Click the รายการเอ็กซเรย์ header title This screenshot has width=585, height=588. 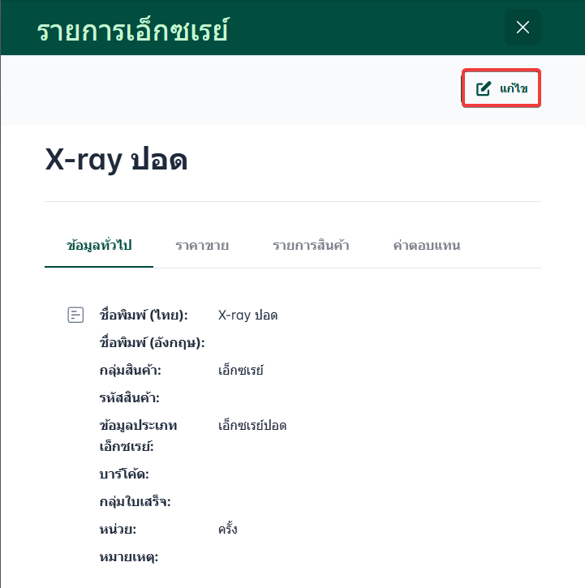tap(132, 30)
